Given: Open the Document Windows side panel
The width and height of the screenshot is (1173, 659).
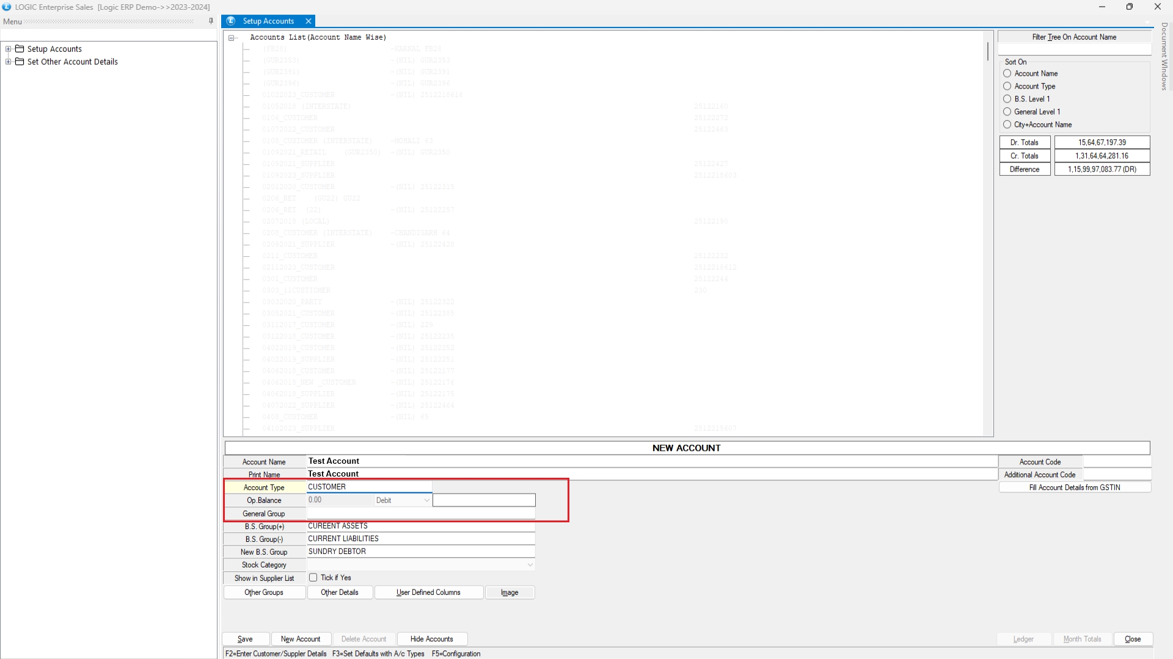Looking at the screenshot, I should tap(1164, 56).
